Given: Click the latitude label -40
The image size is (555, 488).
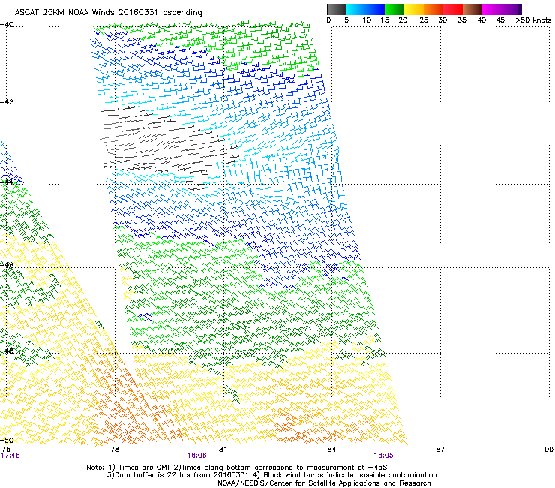Looking at the screenshot, I should tap(7, 25).
